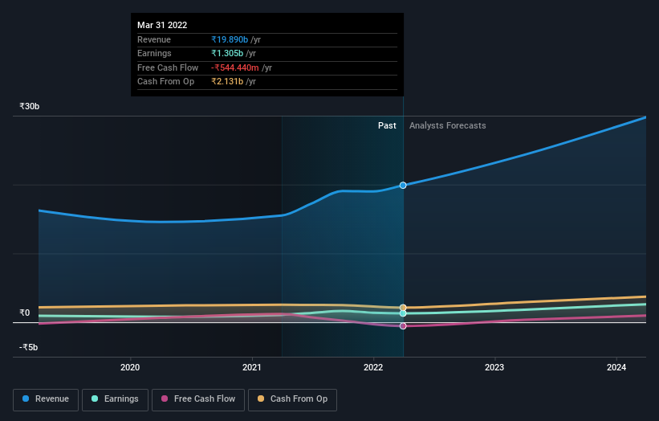The width and height of the screenshot is (659, 421).
Task: Click the Mar 31 2022 tooltip date
Action: point(162,25)
